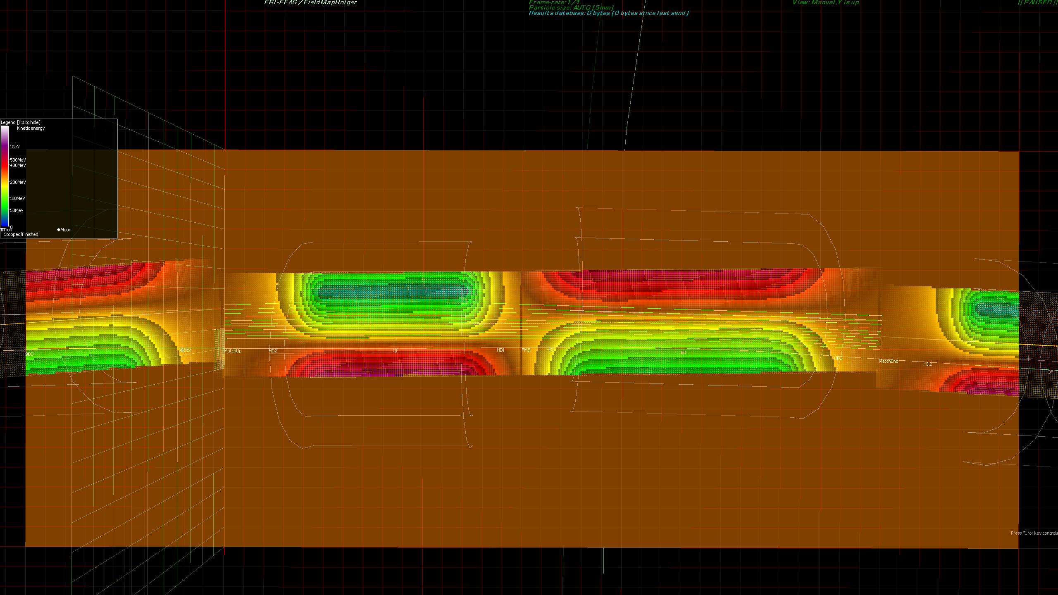The height and width of the screenshot is (595, 1058).
Task: Click the ERL-FFAG/FieldMapHolger title
Action: 310,2
